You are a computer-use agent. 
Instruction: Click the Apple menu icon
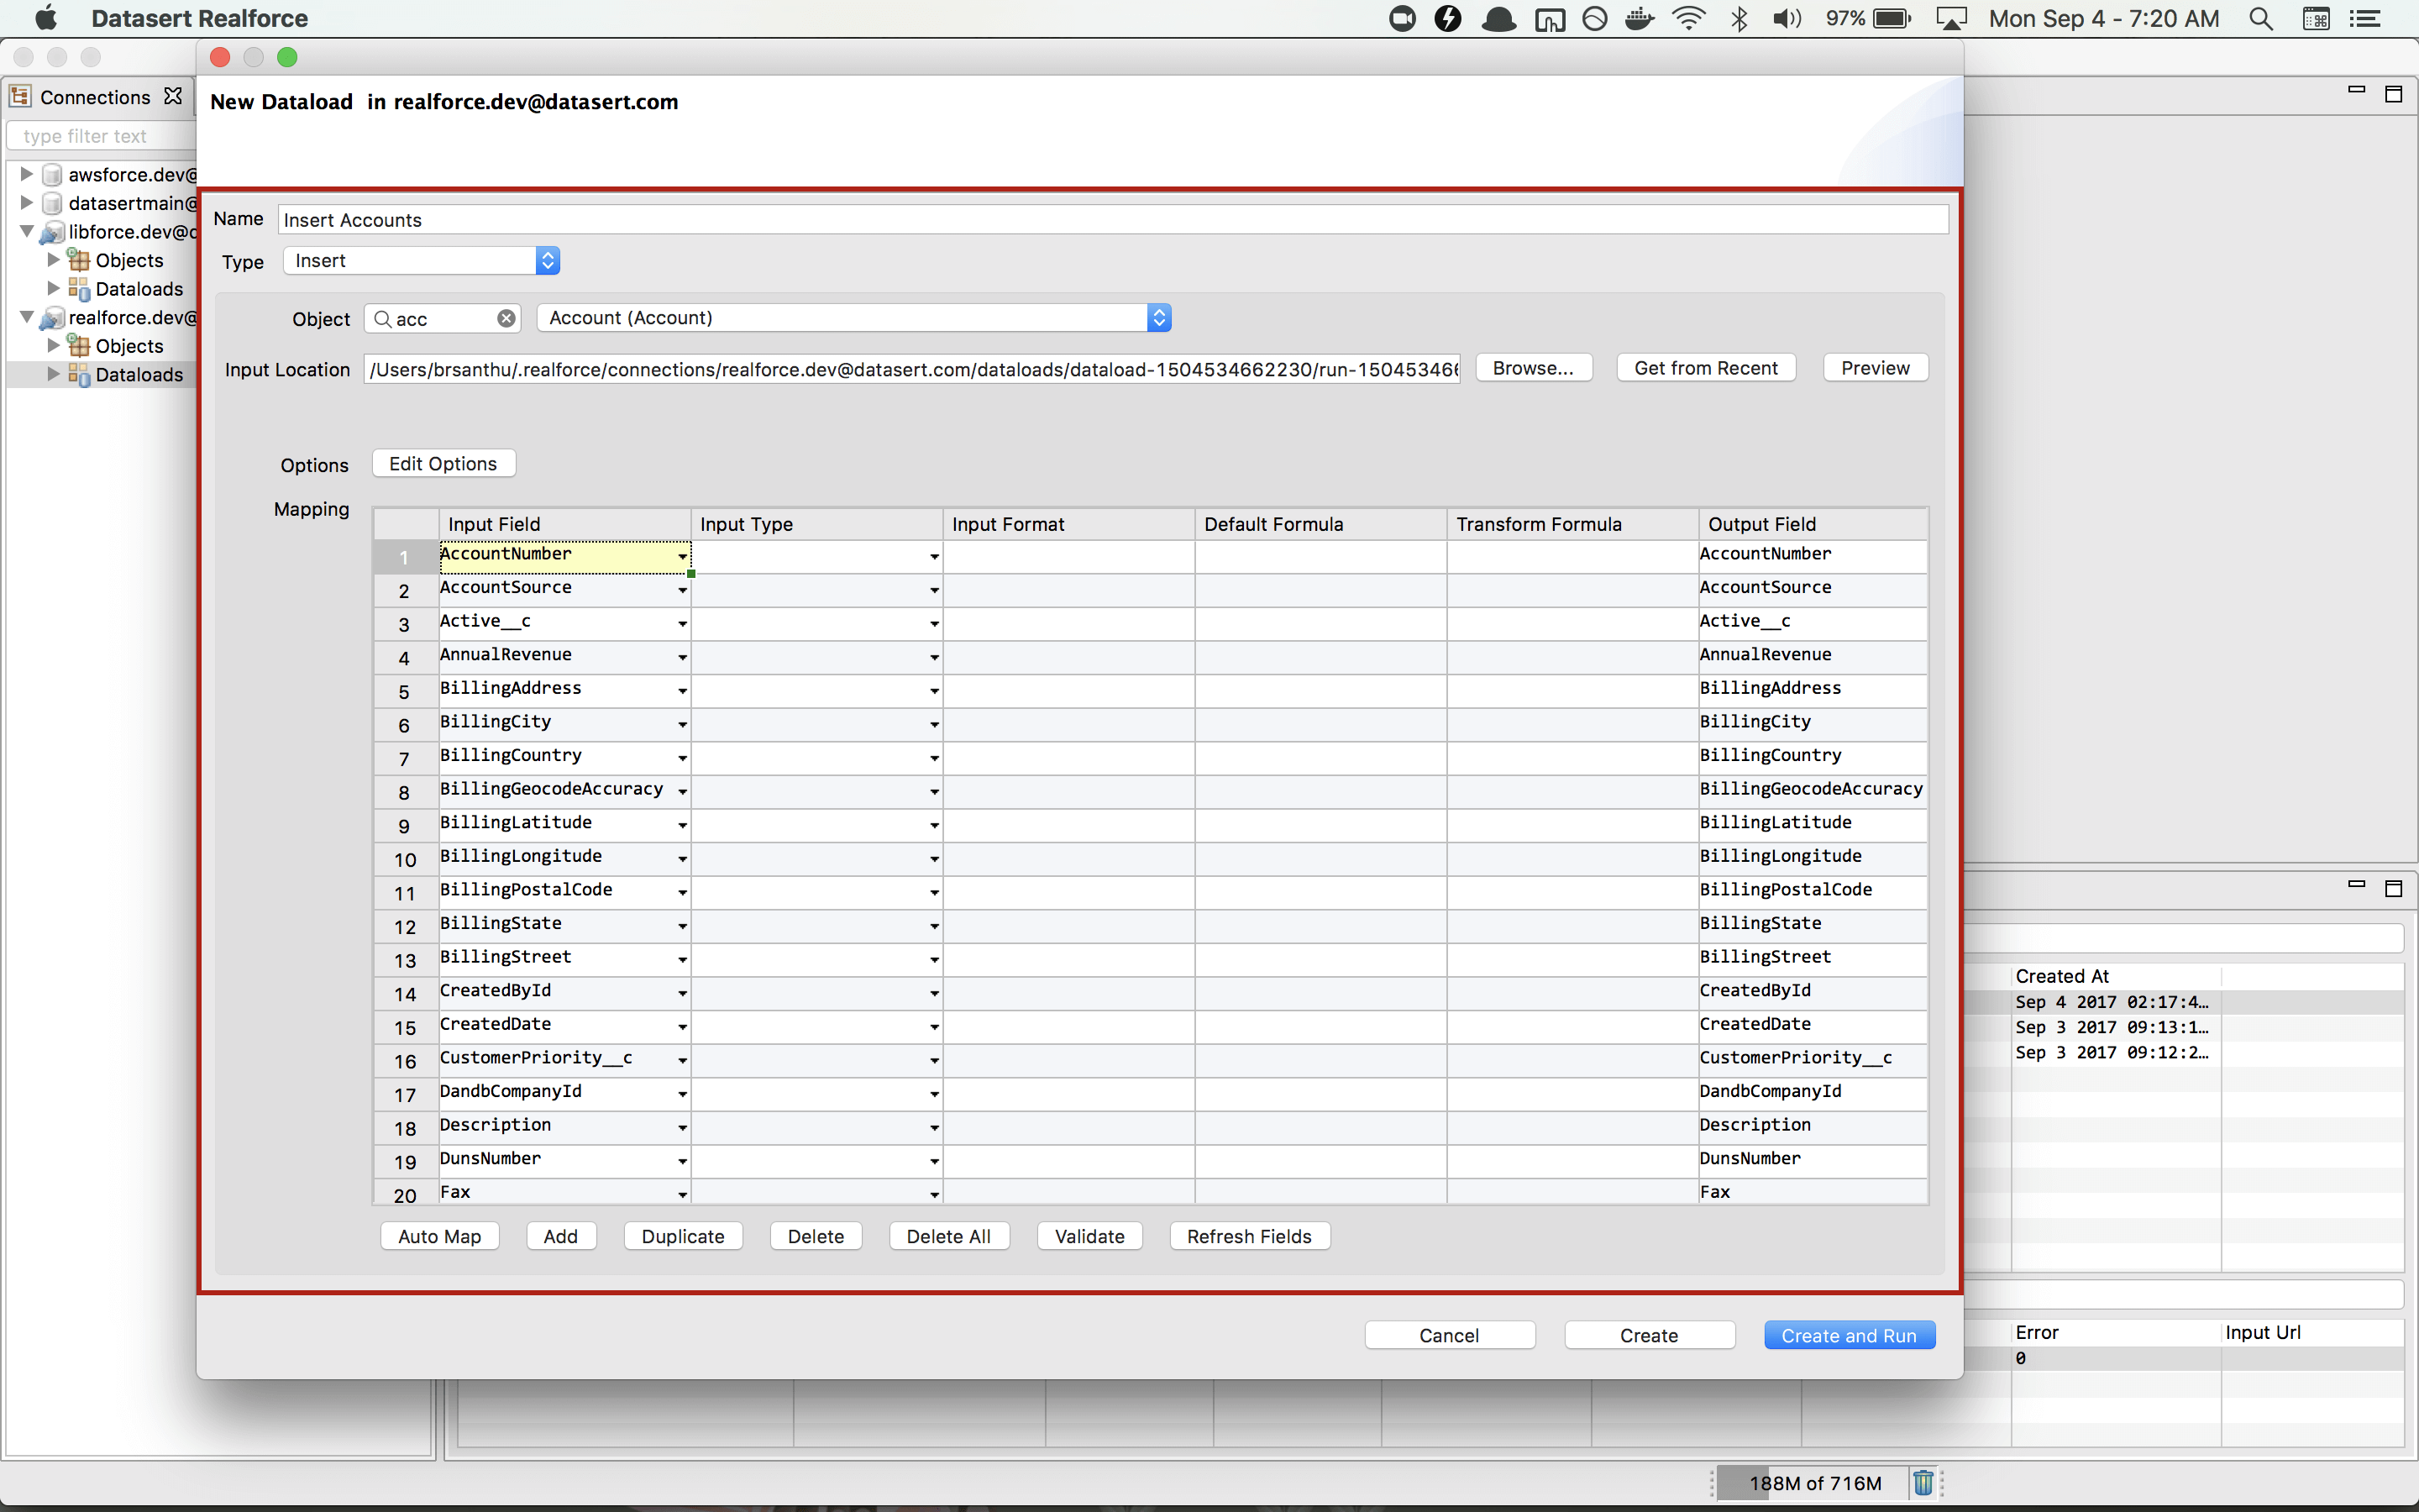pyautogui.click(x=46, y=18)
